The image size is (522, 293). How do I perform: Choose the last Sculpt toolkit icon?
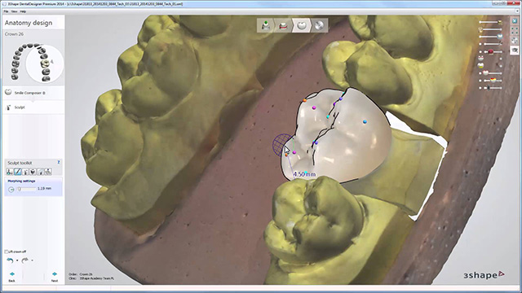point(48,172)
